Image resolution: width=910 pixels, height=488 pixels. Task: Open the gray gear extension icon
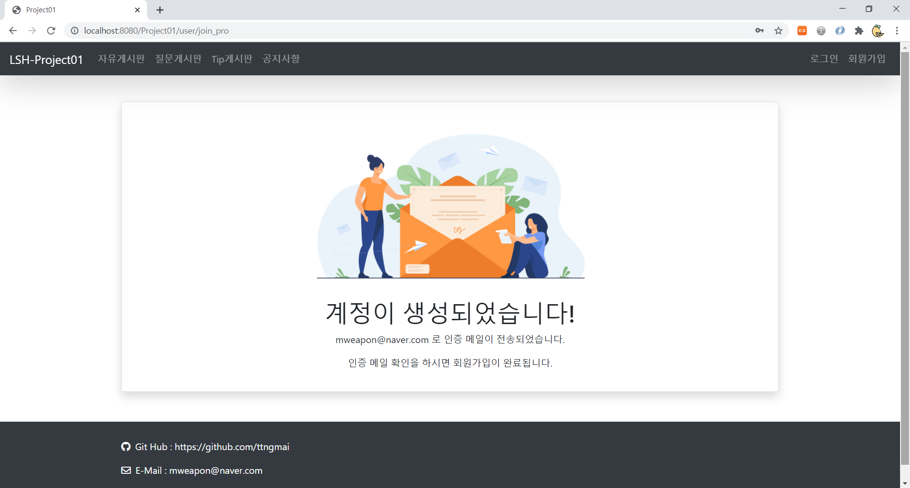point(821,31)
